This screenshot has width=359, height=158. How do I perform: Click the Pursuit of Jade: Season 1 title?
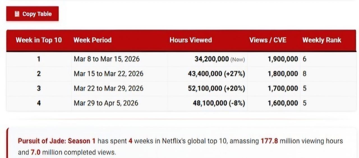57,141
